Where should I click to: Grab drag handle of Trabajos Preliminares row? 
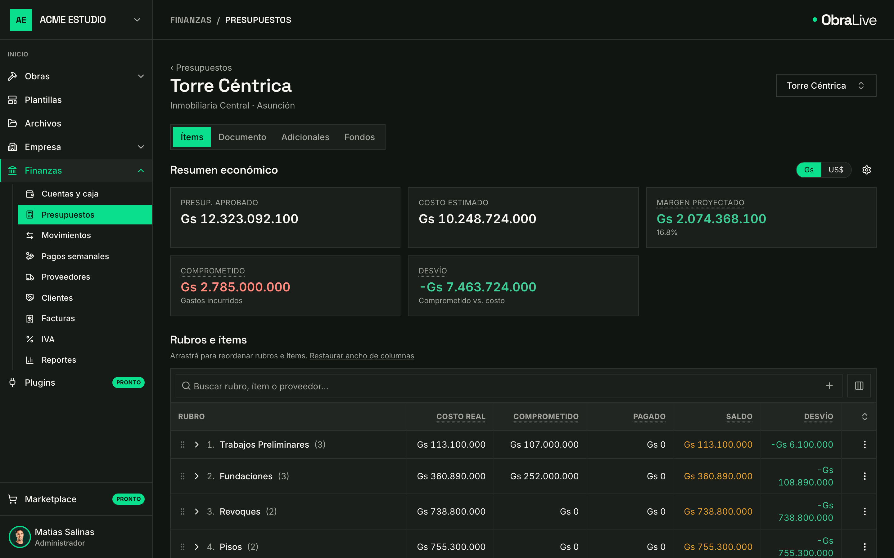pos(183,444)
